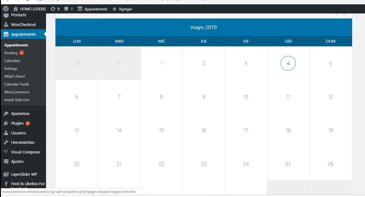
Task: Click the mayo 2019 month header
Action: [204, 27]
